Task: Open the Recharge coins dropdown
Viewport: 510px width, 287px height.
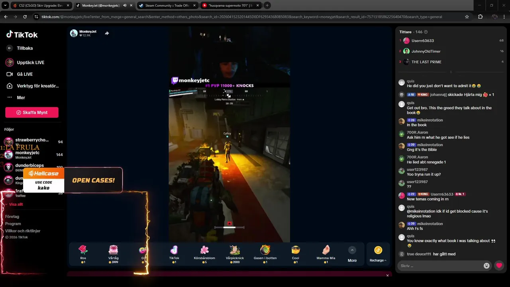Action: tap(378, 254)
